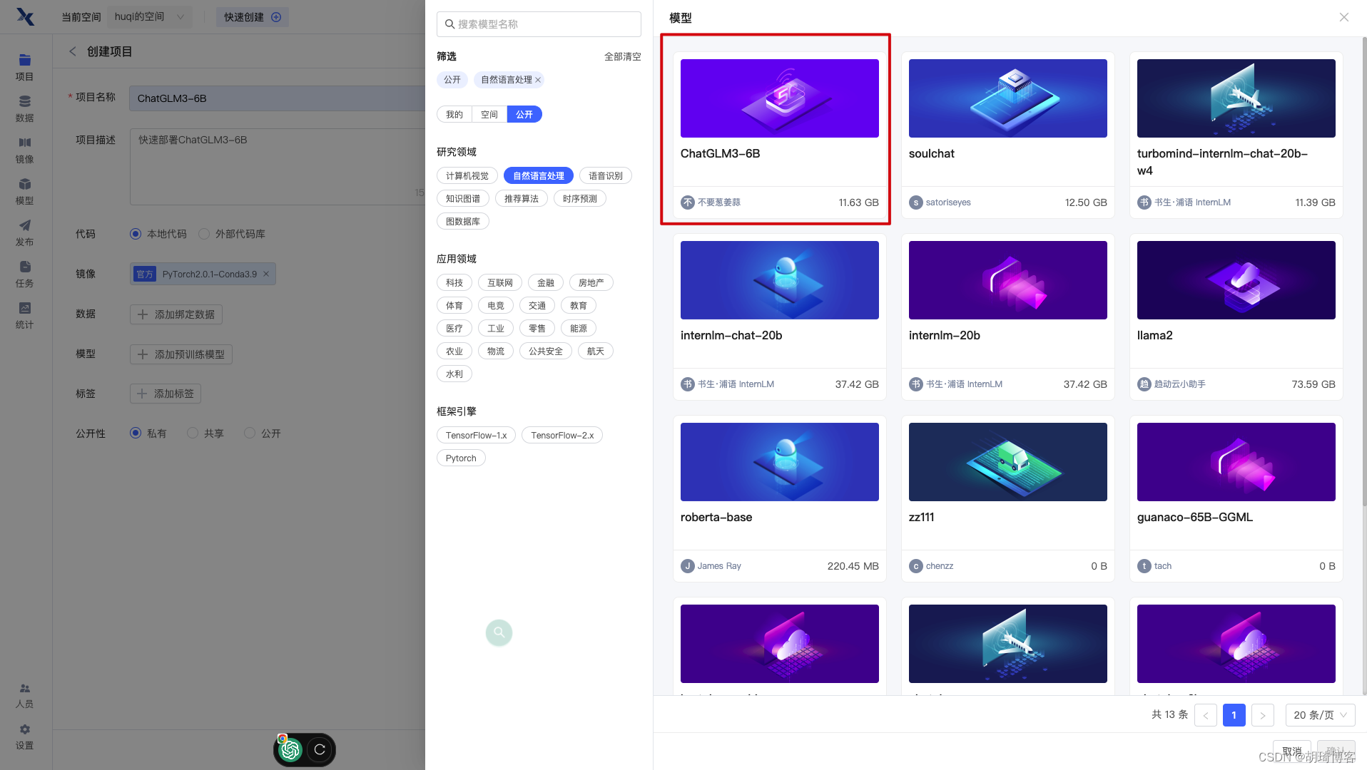Viewport: 1367px width, 770px height.
Task: Click the tach author avatar
Action: (x=1144, y=566)
